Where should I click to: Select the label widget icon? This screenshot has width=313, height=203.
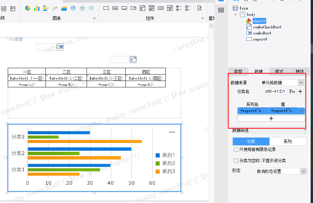point(115,8)
